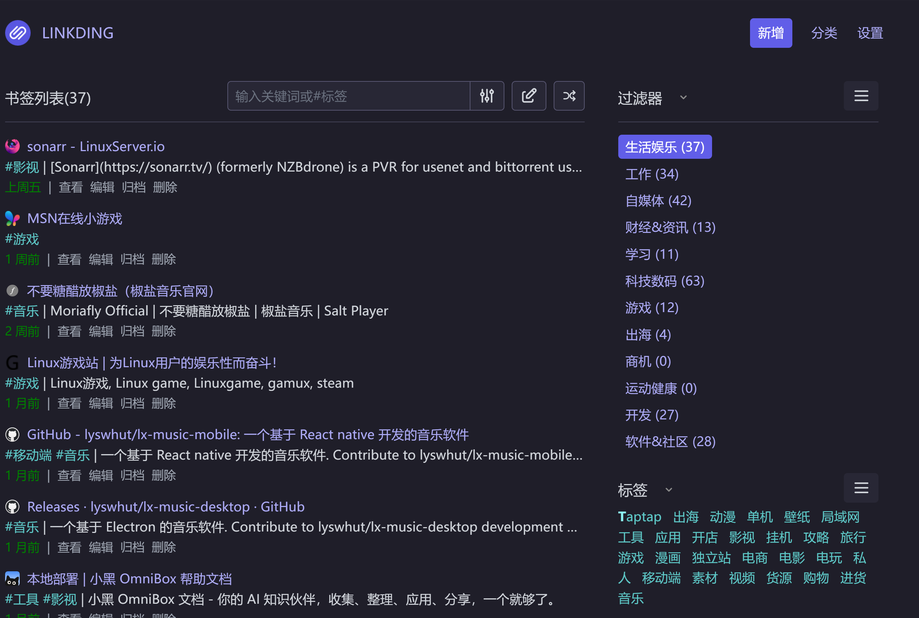Viewport: 919px width, 618px height.
Task: Click 归档 under MSN在线小游戏 bookmark
Action: [x=132, y=259]
